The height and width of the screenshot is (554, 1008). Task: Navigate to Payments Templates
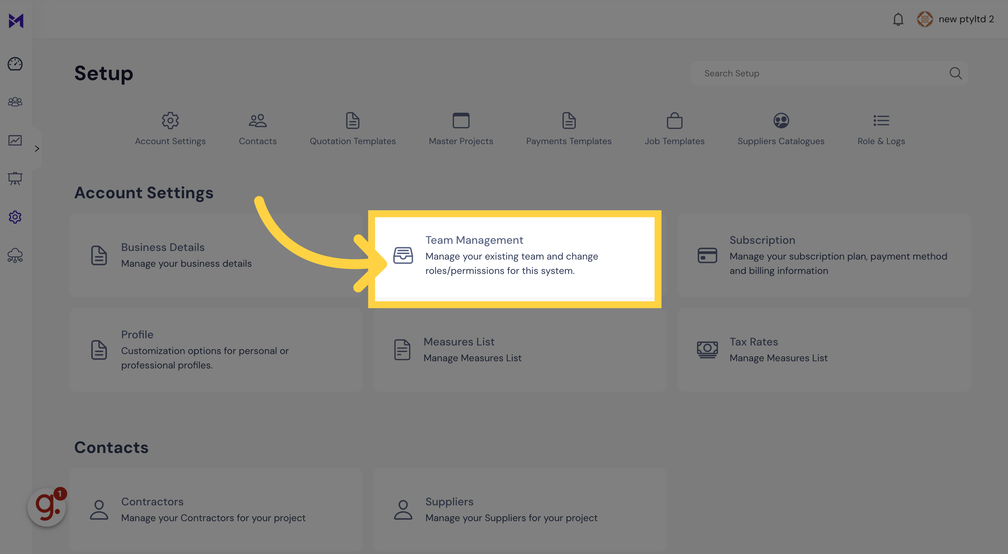tap(568, 128)
